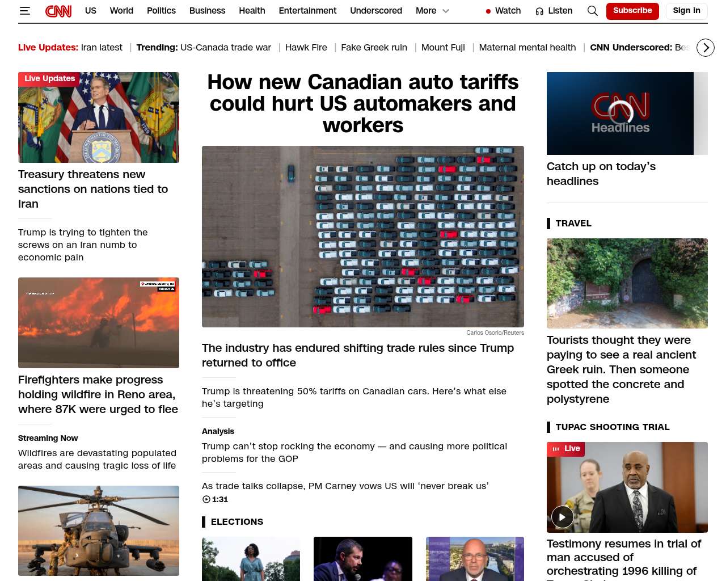Open the aerial car lot image

click(363, 237)
